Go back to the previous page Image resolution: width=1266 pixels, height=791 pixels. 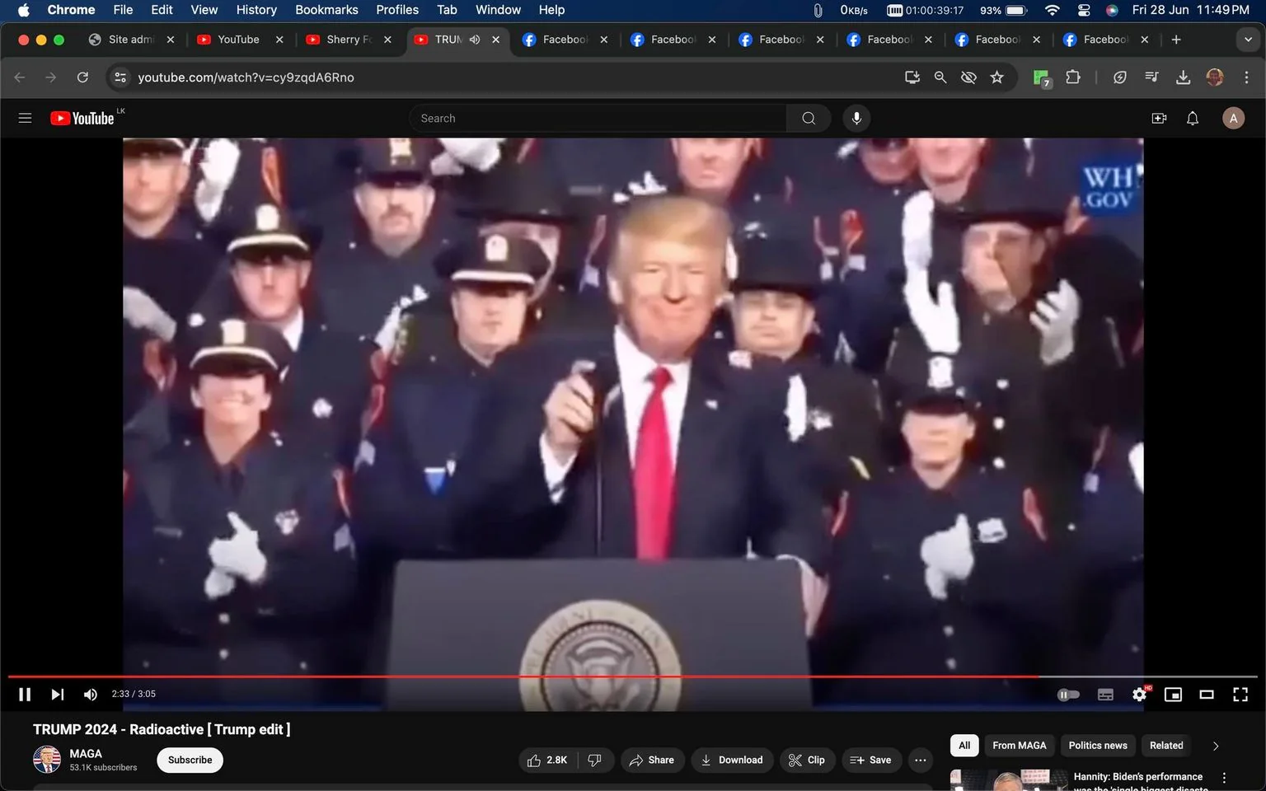(20, 77)
